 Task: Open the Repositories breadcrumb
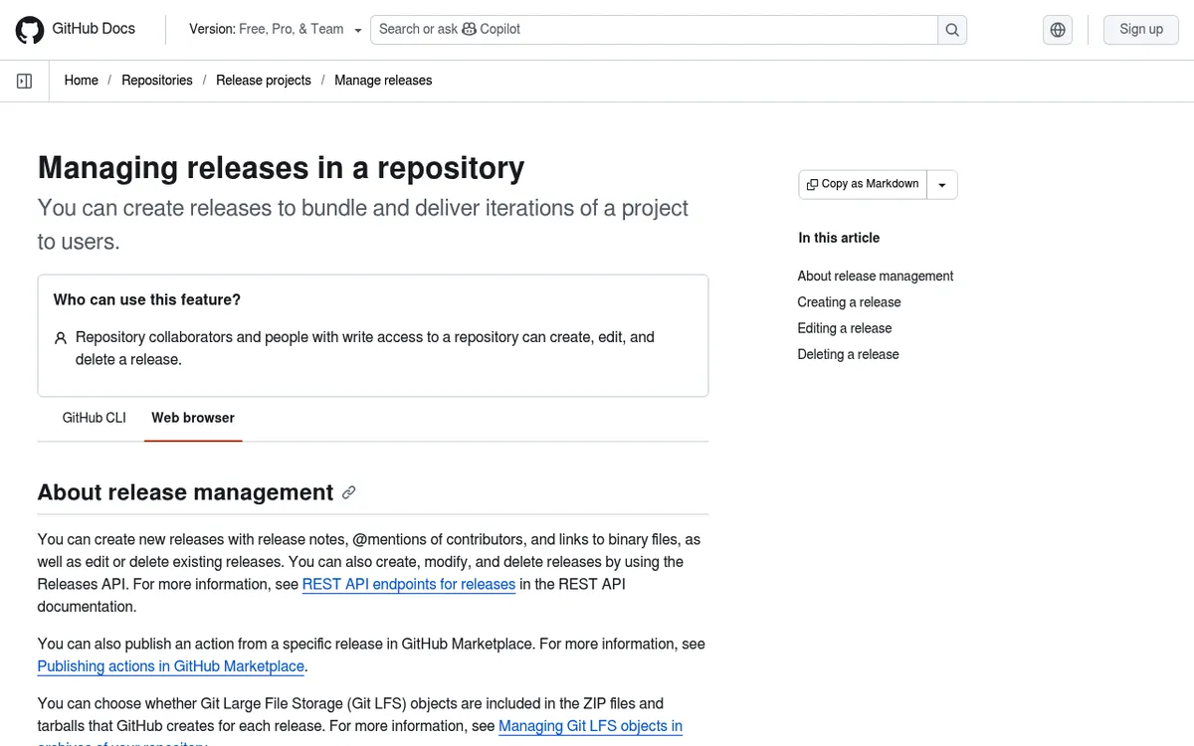click(157, 81)
